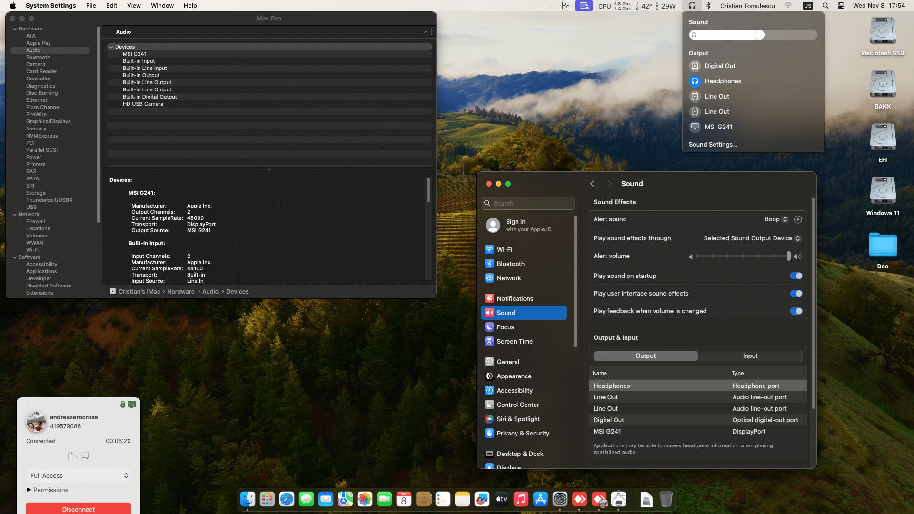Open the Trash in the Dock

pyautogui.click(x=666, y=499)
